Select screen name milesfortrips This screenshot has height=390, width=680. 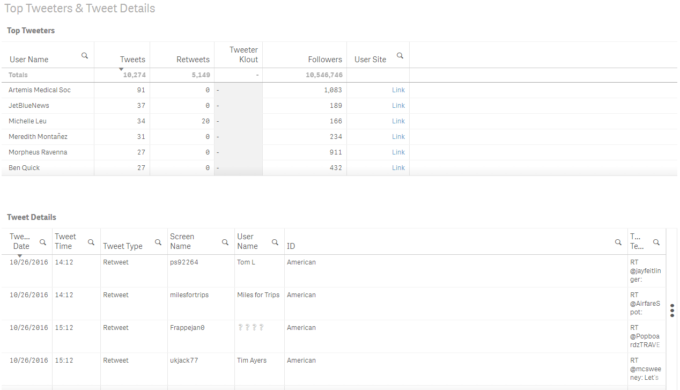coord(189,295)
